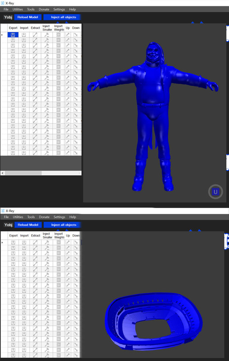Click the Extract icon in the arrow-marked row, stadium window
Image resolution: width=229 pixels, height=361 pixels.
(x=35, y=242)
